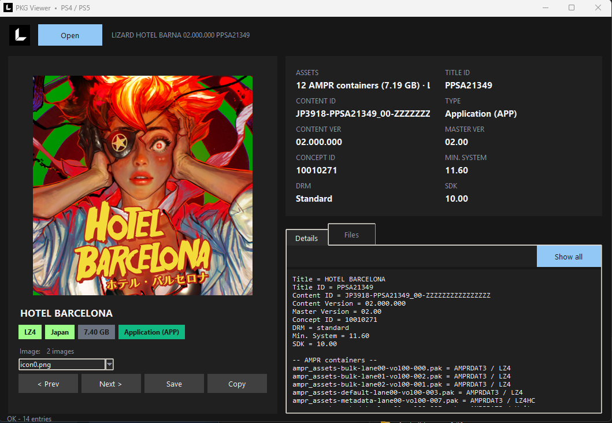Go to previous image with Prev
This screenshot has height=423, width=612.
click(x=49, y=384)
